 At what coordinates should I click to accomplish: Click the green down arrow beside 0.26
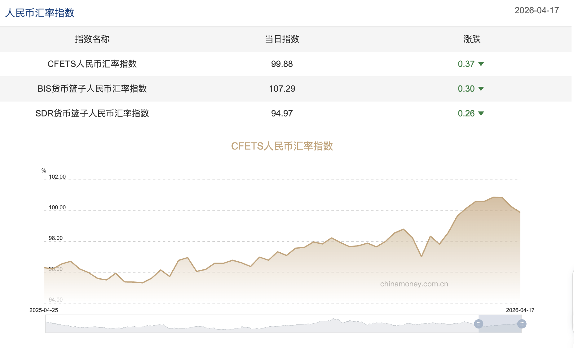481,114
